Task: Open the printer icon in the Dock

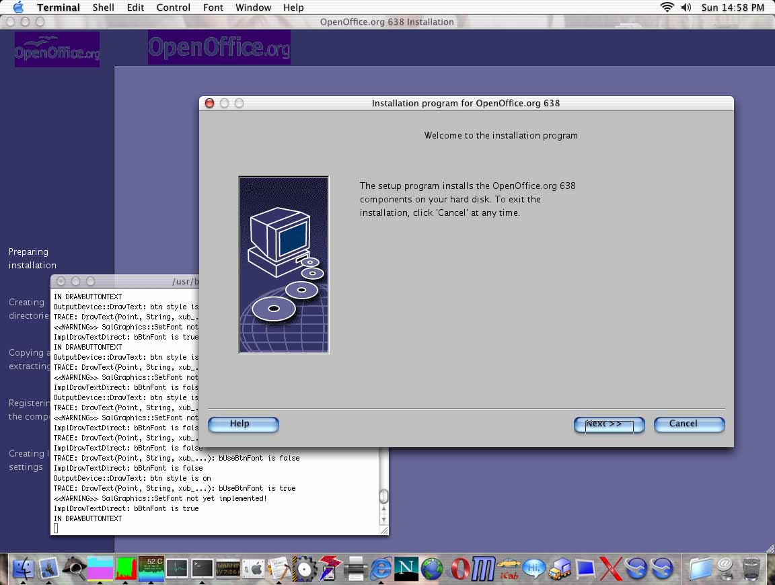Action: [356, 568]
